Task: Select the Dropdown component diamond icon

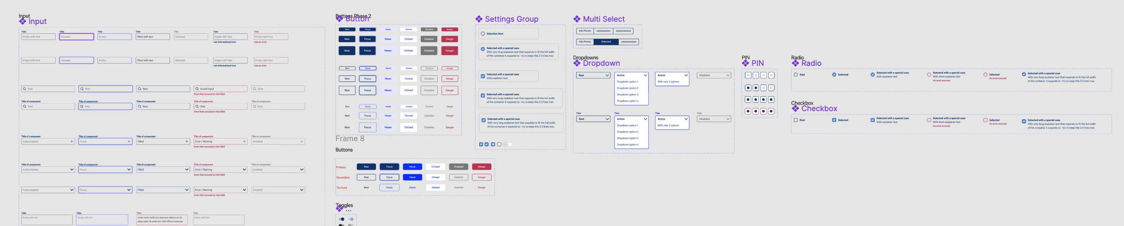Action: coord(577,63)
